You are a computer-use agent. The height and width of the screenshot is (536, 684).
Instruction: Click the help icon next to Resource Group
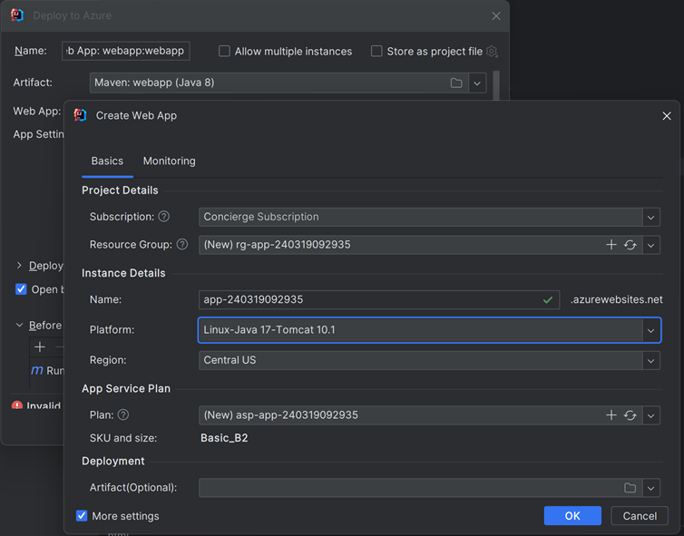point(182,245)
